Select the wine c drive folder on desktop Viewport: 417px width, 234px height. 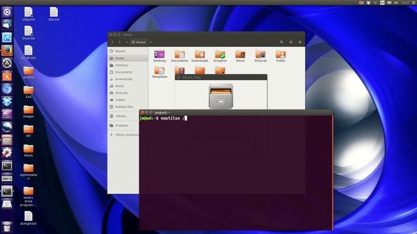pos(29,196)
